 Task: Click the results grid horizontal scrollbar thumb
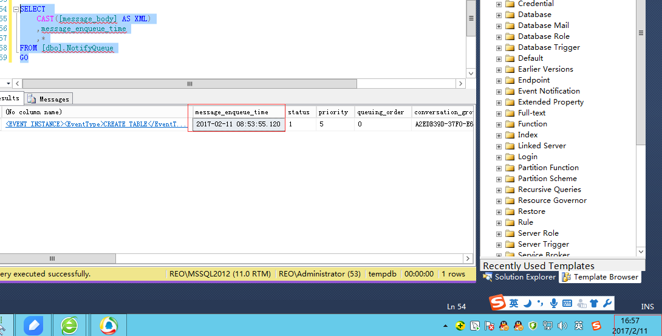pos(58,258)
